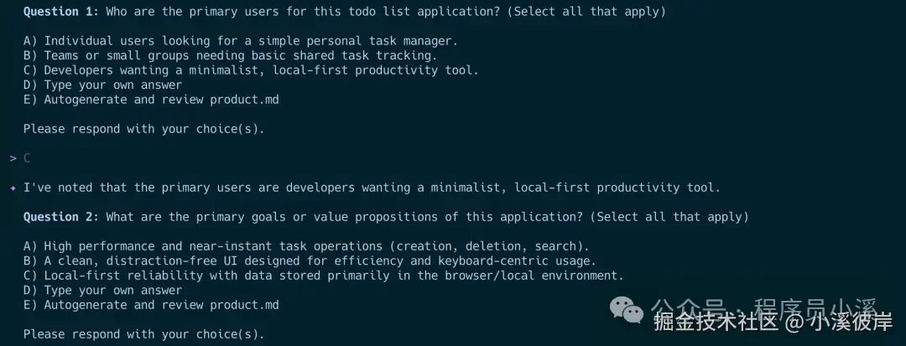Screen dimensions: 906x346
Task: Pick Question 1 option C, Developers wanting minimalist tool
Action: tap(251, 70)
